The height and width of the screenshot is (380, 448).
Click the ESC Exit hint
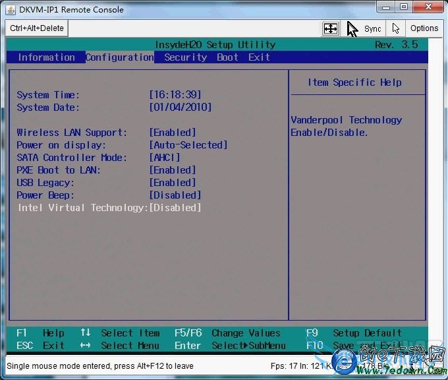tap(40, 346)
